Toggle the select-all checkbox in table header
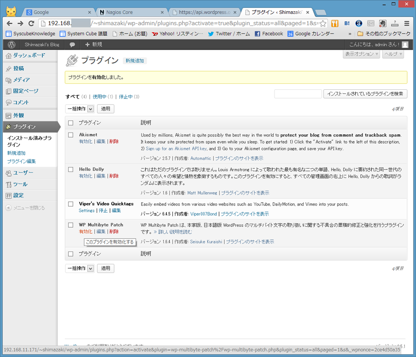This screenshot has height=357, width=416. (71, 123)
